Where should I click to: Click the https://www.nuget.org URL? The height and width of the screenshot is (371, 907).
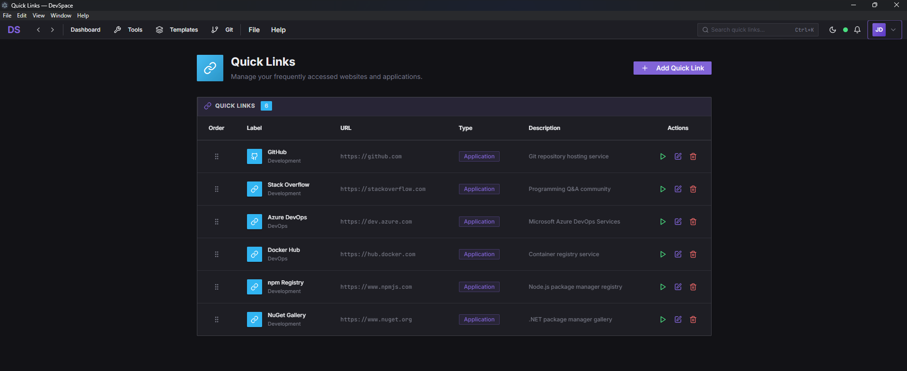(376, 319)
